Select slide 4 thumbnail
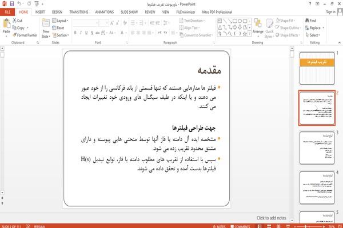The image size is (343, 228). pyautogui.click(x=317, y=188)
